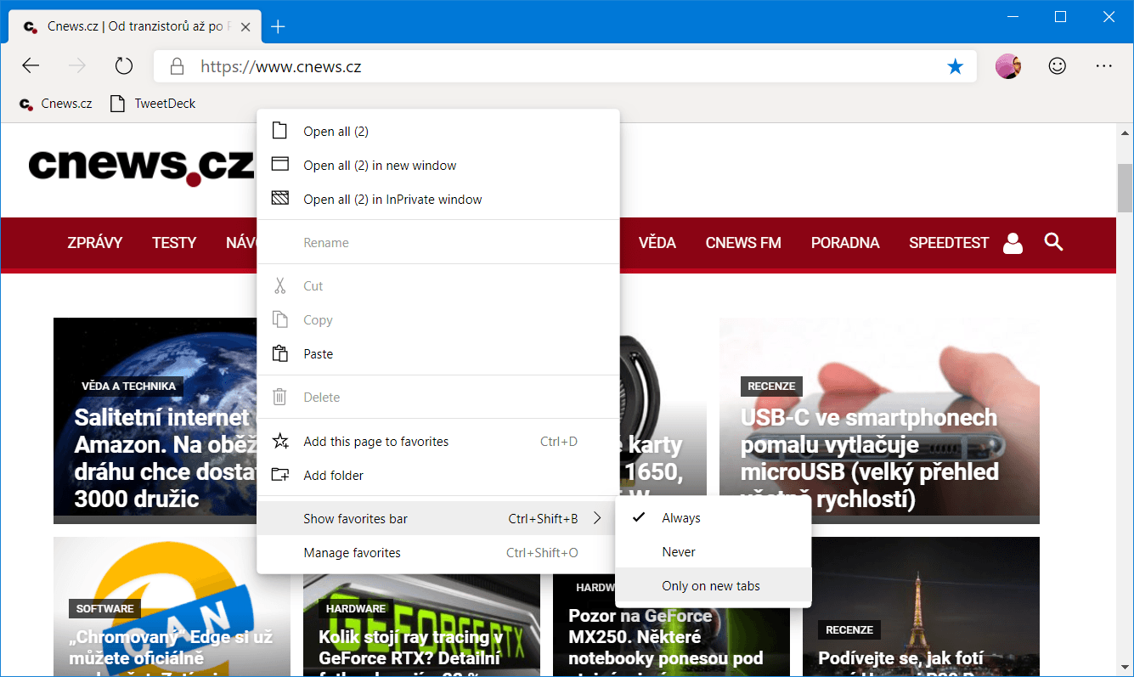Image resolution: width=1134 pixels, height=677 pixels.
Task: Click the user account icon on the red navbar
Action: point(1013,242)
